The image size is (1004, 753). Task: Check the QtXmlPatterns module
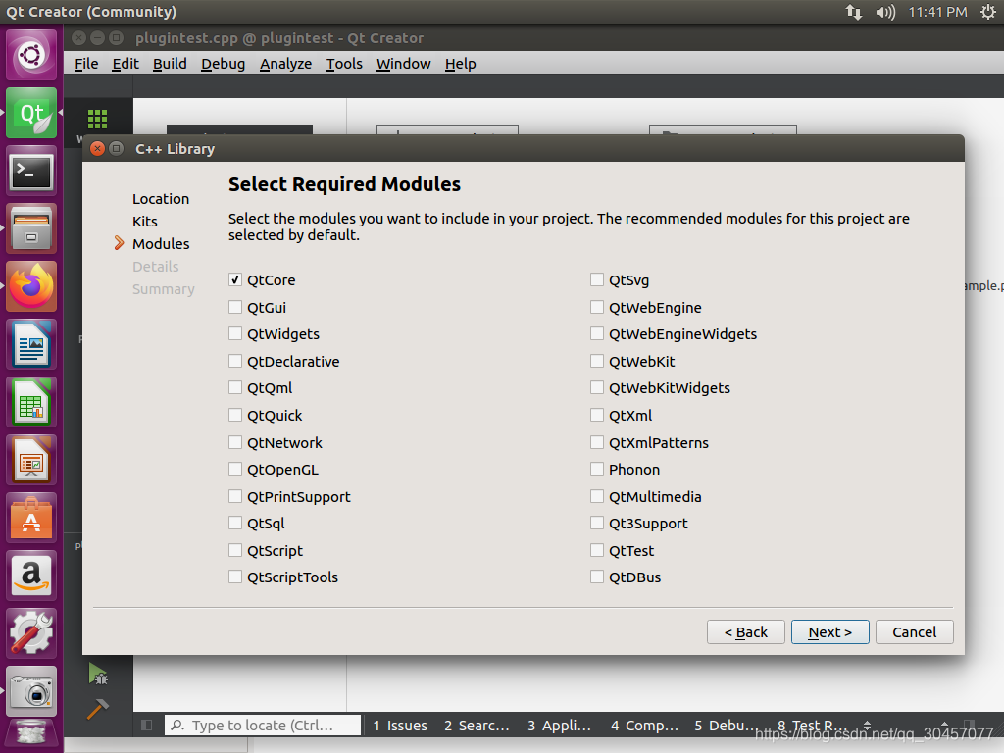click(x=597, y=442)
